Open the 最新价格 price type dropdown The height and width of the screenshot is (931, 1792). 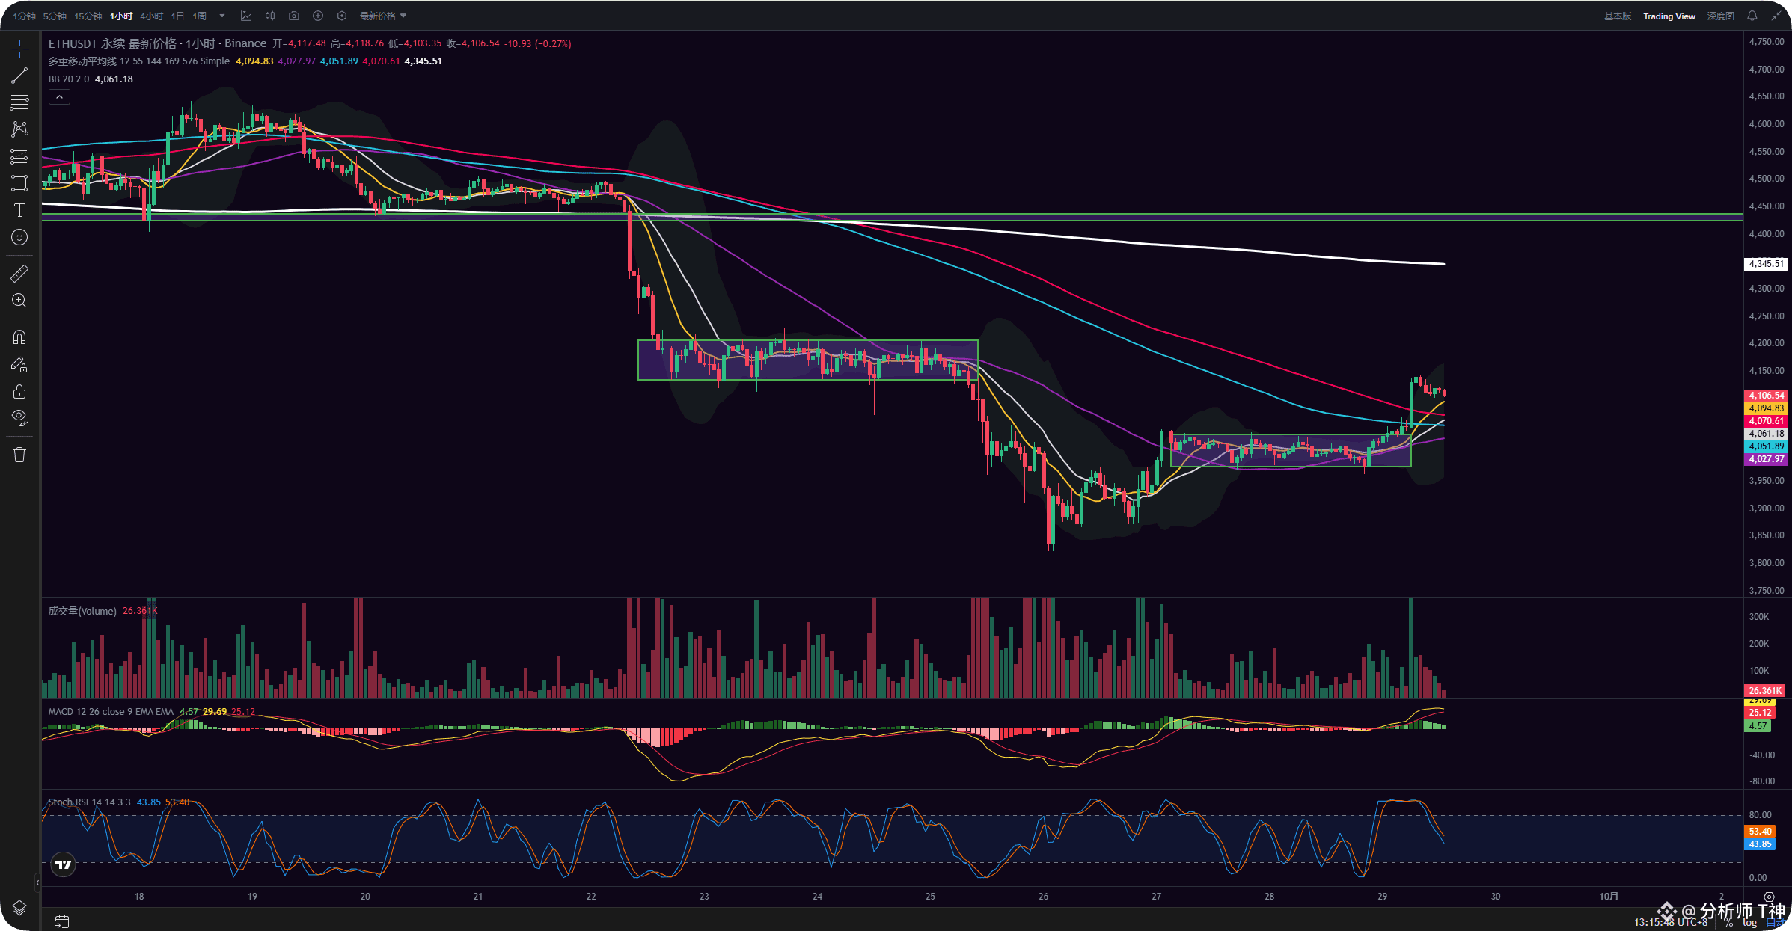pyautogui.click(x=382, y=16)
